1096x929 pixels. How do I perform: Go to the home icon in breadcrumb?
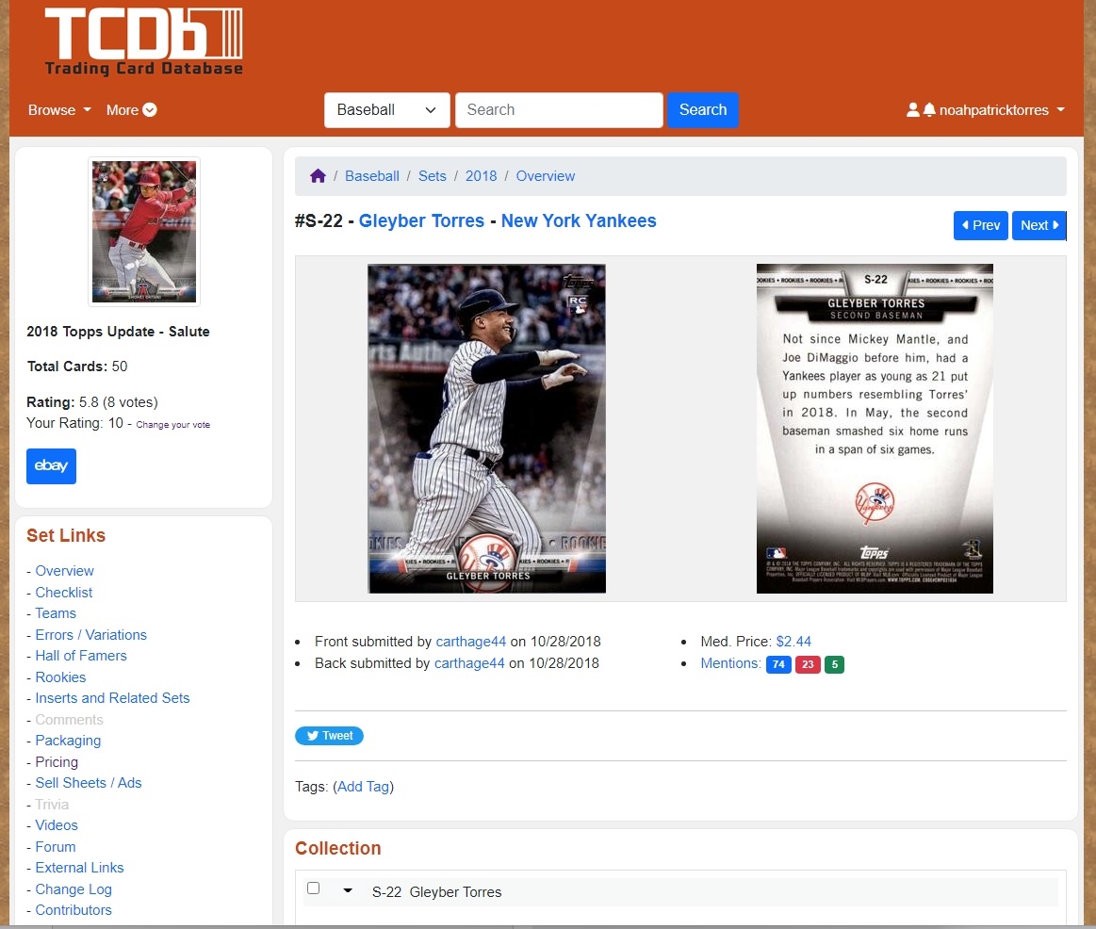(x=318, y=176)
